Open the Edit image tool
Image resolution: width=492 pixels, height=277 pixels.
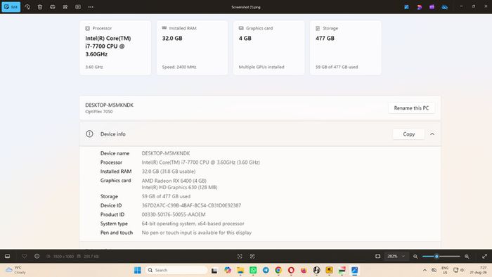click(x=11, y=7)
